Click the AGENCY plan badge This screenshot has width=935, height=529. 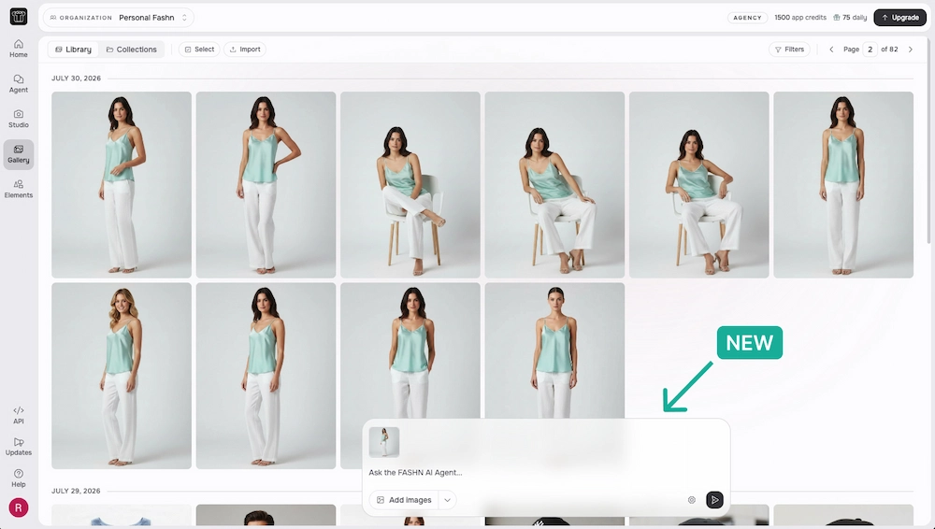pyautogui.click(x=747, y=18)
